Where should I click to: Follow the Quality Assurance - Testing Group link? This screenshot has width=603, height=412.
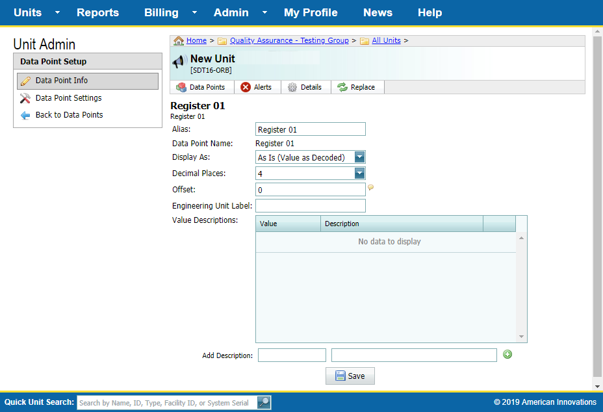(289, 40)
